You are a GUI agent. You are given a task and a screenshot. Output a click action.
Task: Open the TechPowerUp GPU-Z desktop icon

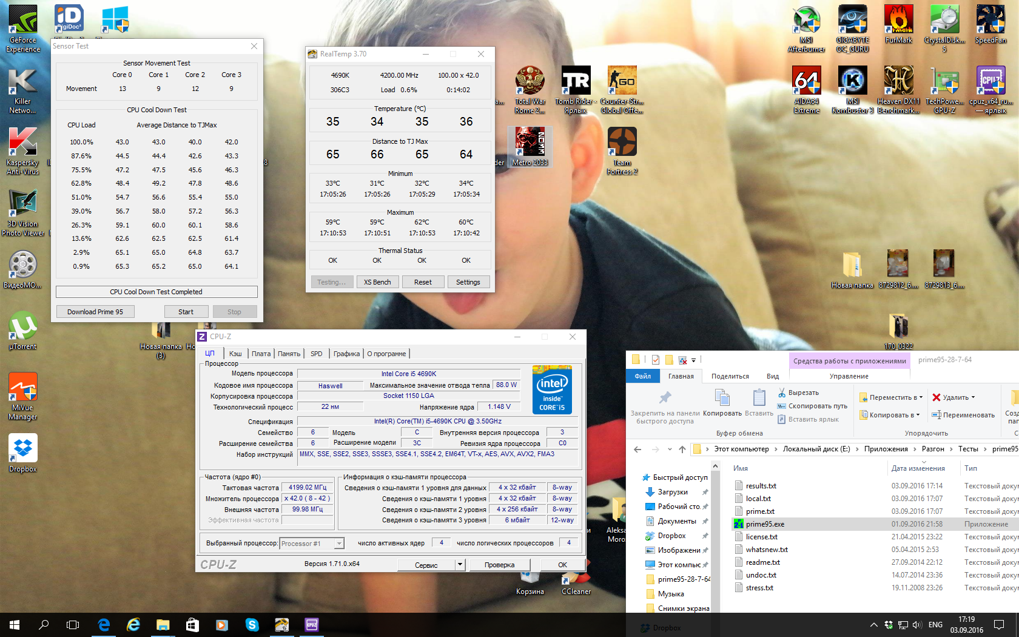944,90
